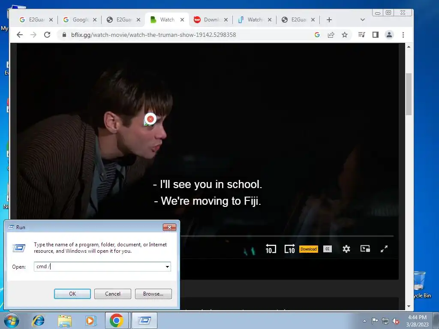Toggle closed captions CC in player
The height and width of the screenshot is (329, 439).
(x=327, y=249)
